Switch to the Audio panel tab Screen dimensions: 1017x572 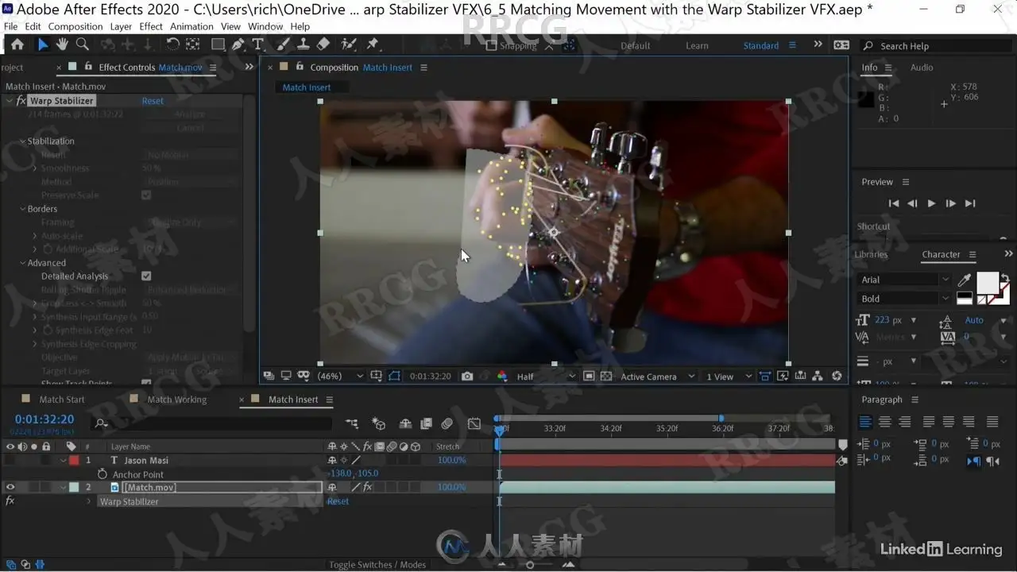[x=922, y=68]
